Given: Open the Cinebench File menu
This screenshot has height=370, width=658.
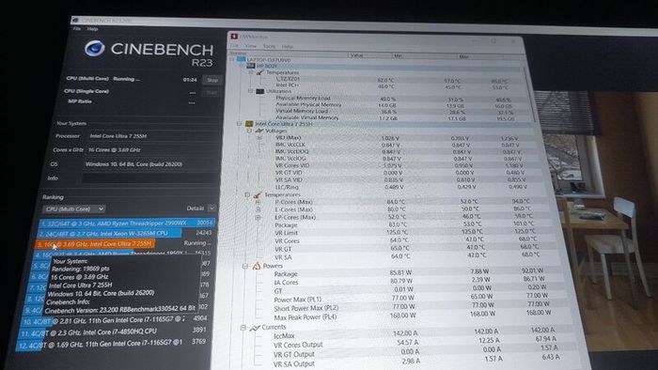Looking at the screenshot, I should click(77, 29).
